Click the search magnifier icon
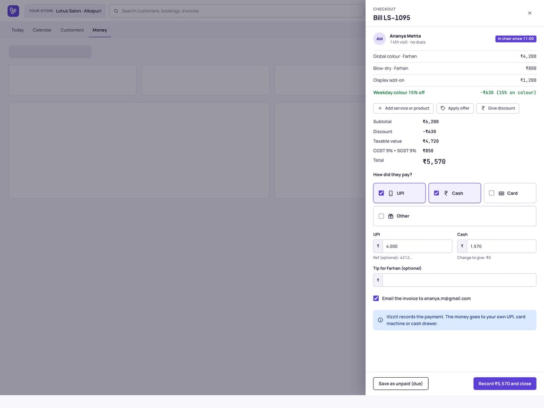 [x=116, y=11]
